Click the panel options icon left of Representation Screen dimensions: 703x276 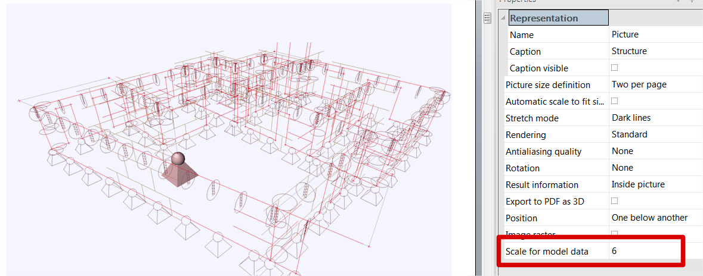pos(487,18)
